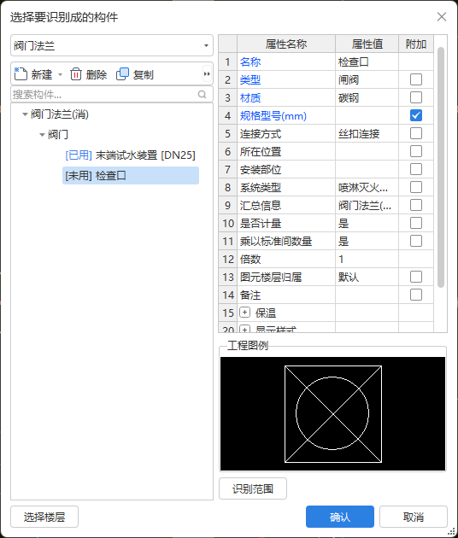Image resolution: width=458 pixels, height=538 pixels.
Task: Click the dialog resize grip corner
Action: (x=452, y=532)
